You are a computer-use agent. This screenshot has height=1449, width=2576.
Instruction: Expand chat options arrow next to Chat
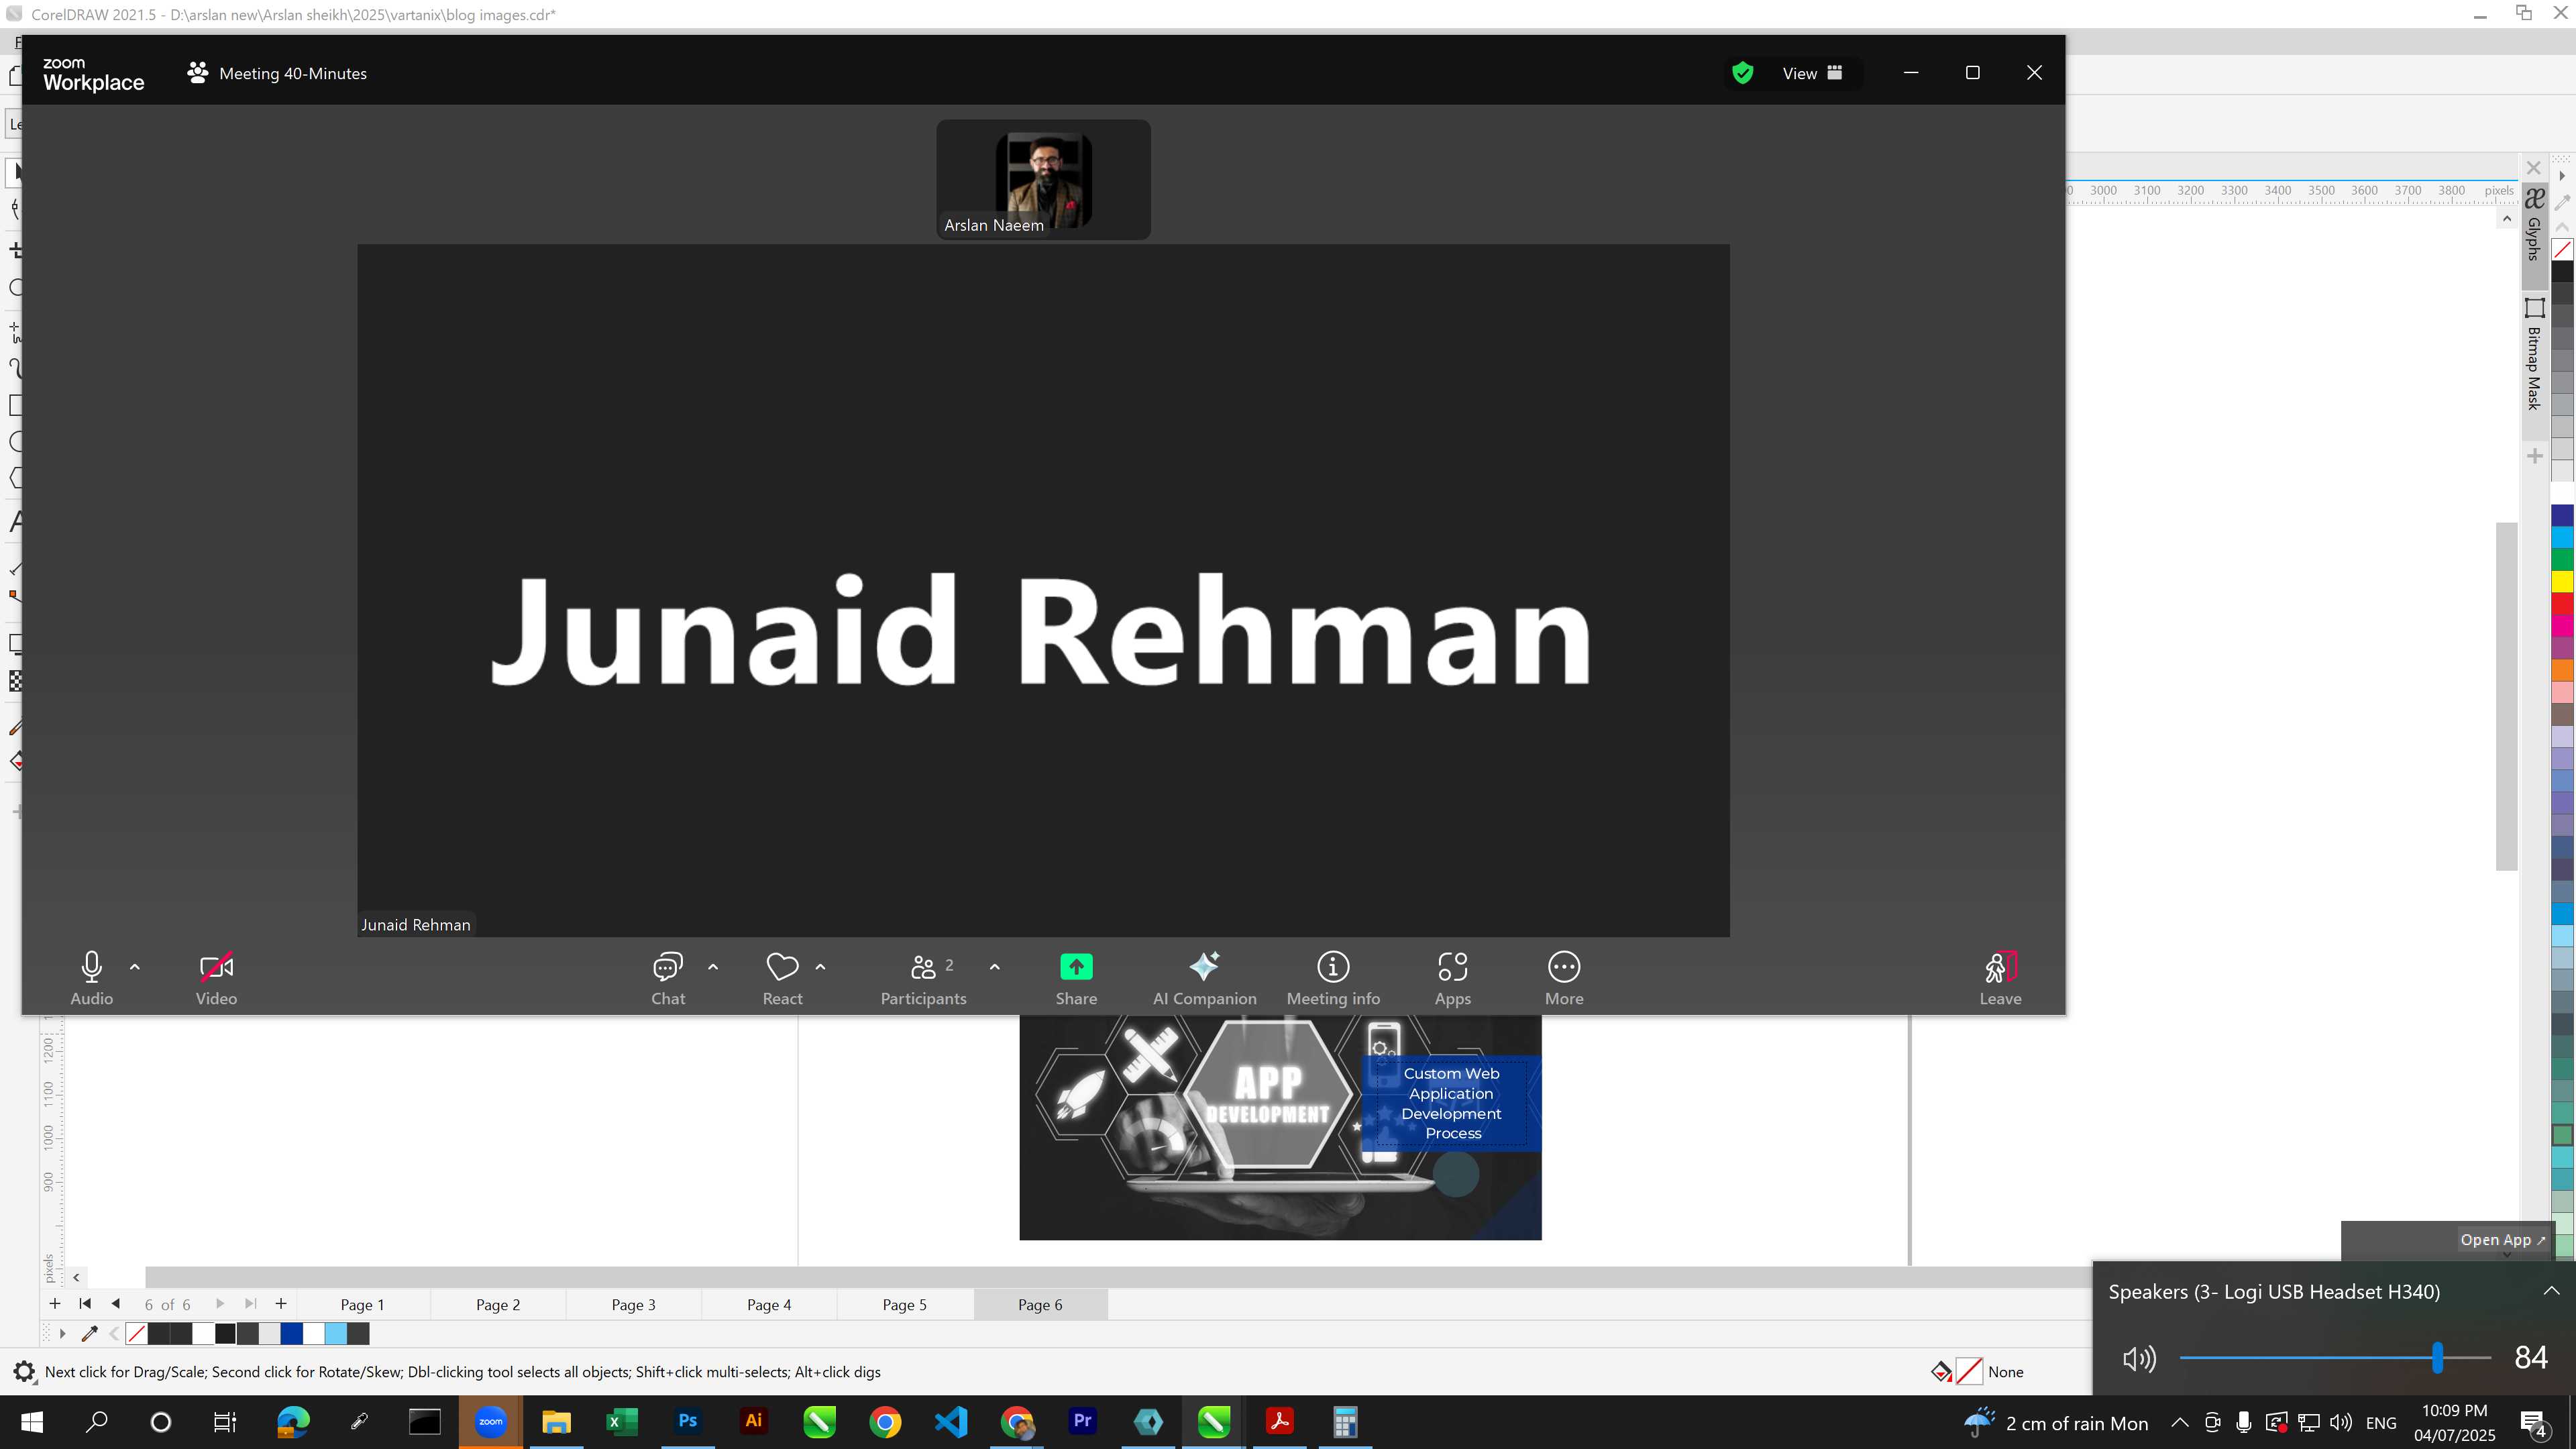click(x=713, y=967)
